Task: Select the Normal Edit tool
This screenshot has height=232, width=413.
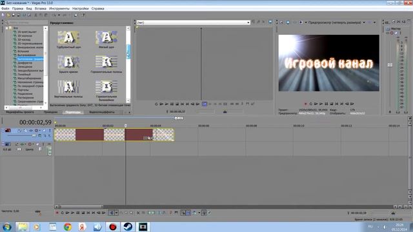Action: coord(112,213)
